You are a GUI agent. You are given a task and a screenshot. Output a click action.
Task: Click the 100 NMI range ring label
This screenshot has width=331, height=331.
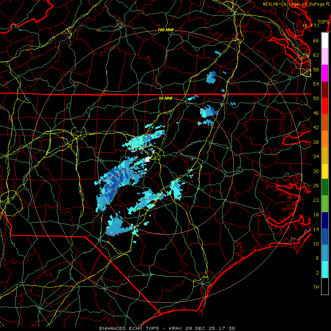pyautogui.click(x=165, y=30)
